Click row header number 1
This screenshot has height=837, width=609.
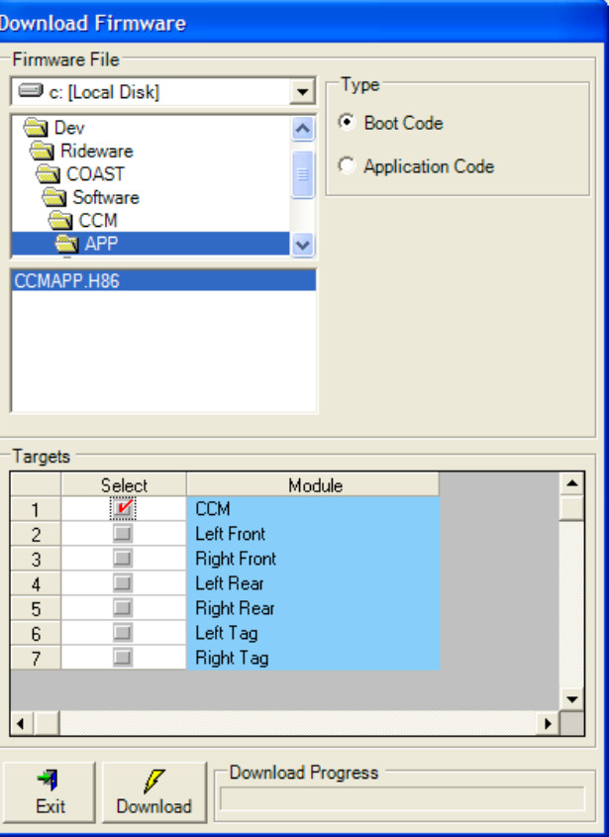click(x=36, y=509)
